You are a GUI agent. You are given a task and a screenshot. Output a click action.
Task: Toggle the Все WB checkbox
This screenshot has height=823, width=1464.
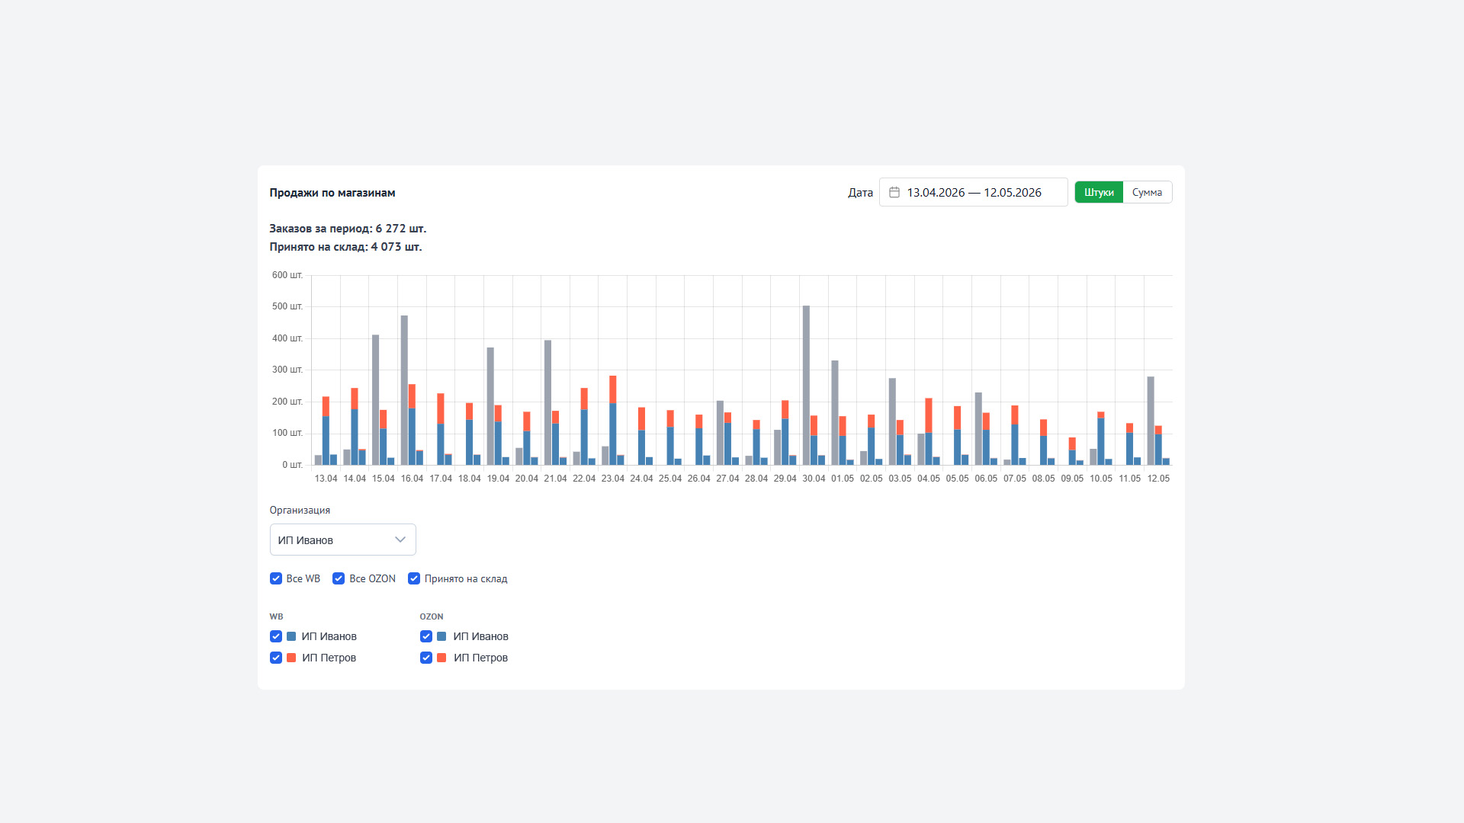click(x=276, y=578)
